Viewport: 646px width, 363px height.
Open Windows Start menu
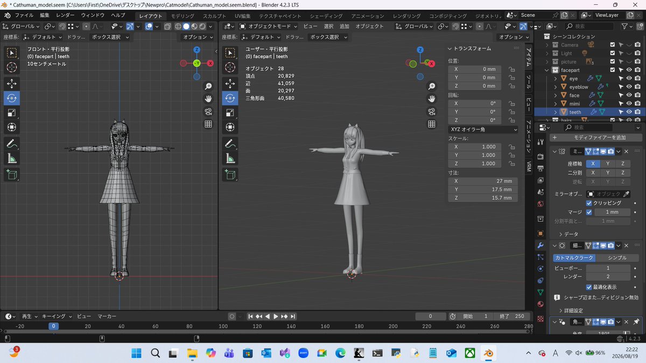click(136, 352)
